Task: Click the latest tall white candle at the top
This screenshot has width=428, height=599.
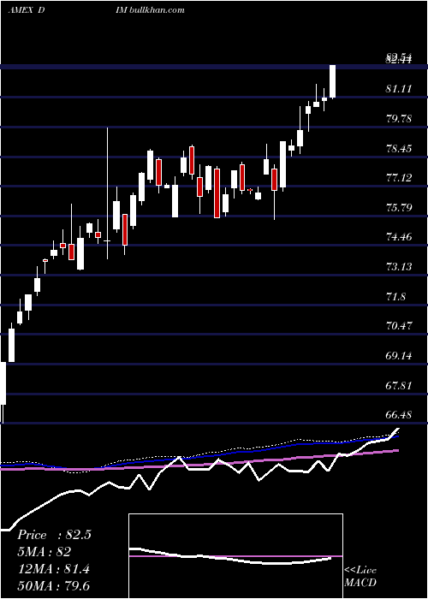Action: (x=332, y=81)
